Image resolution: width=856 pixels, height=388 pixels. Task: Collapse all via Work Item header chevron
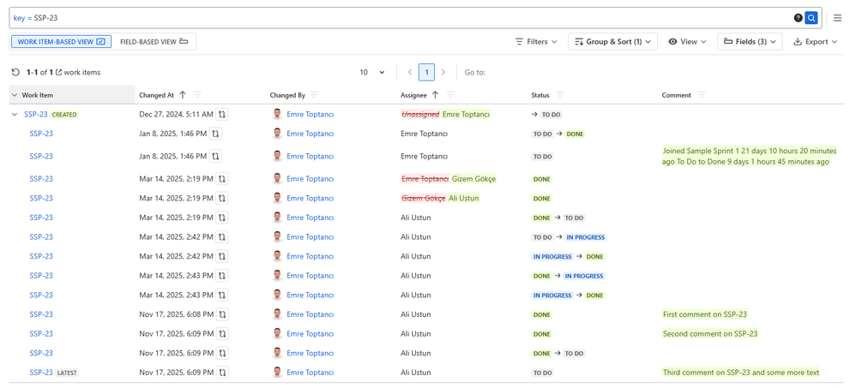[15, 95]
